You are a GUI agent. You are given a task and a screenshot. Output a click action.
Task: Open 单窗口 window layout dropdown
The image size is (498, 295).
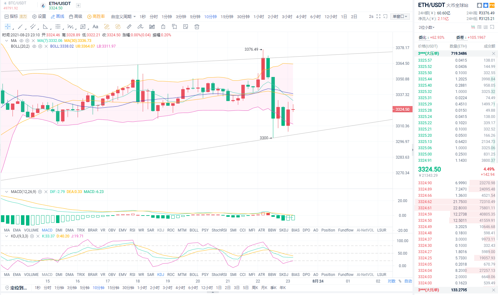point(400,17)
